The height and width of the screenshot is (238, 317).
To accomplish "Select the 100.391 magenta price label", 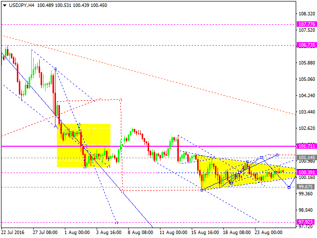I will [x=307, y=172].
